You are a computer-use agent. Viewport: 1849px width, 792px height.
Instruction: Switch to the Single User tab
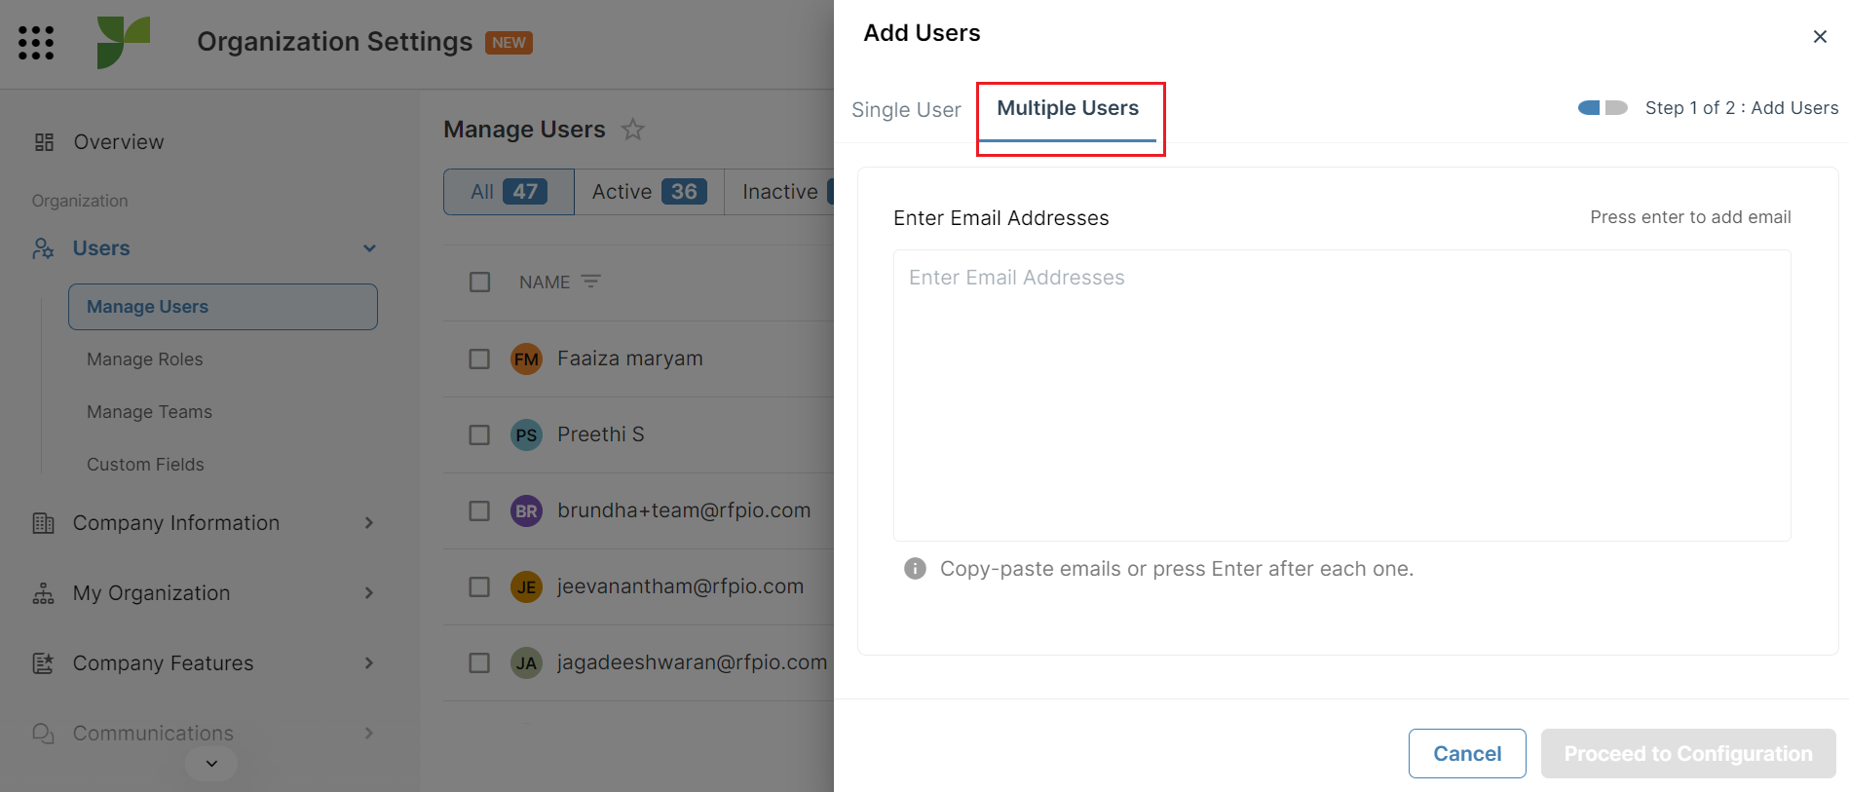905,109
